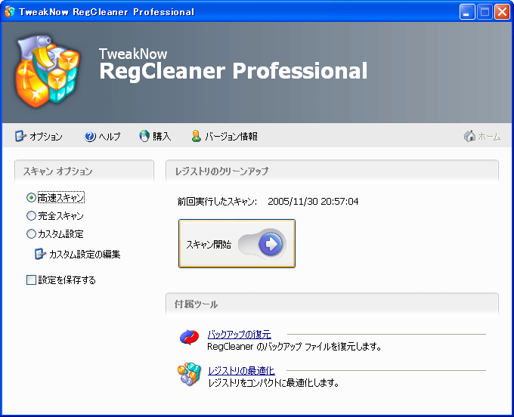This screenshot has width=514, height=417.
Task: Select the 完全スキャン radio button
Action: point(31,215)
